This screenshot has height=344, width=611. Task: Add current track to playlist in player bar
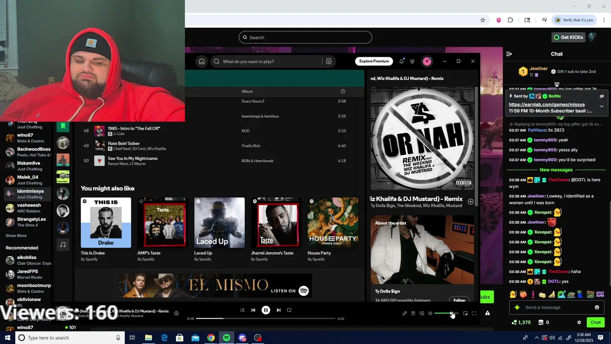pyautogui.click(x=176, y=313)
